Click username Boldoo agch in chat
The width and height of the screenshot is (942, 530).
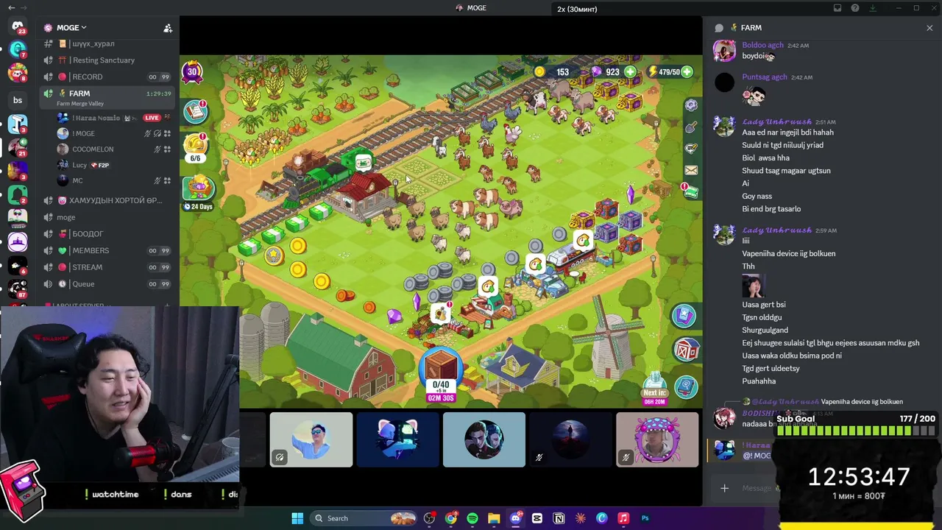click(x=764, y=46)
